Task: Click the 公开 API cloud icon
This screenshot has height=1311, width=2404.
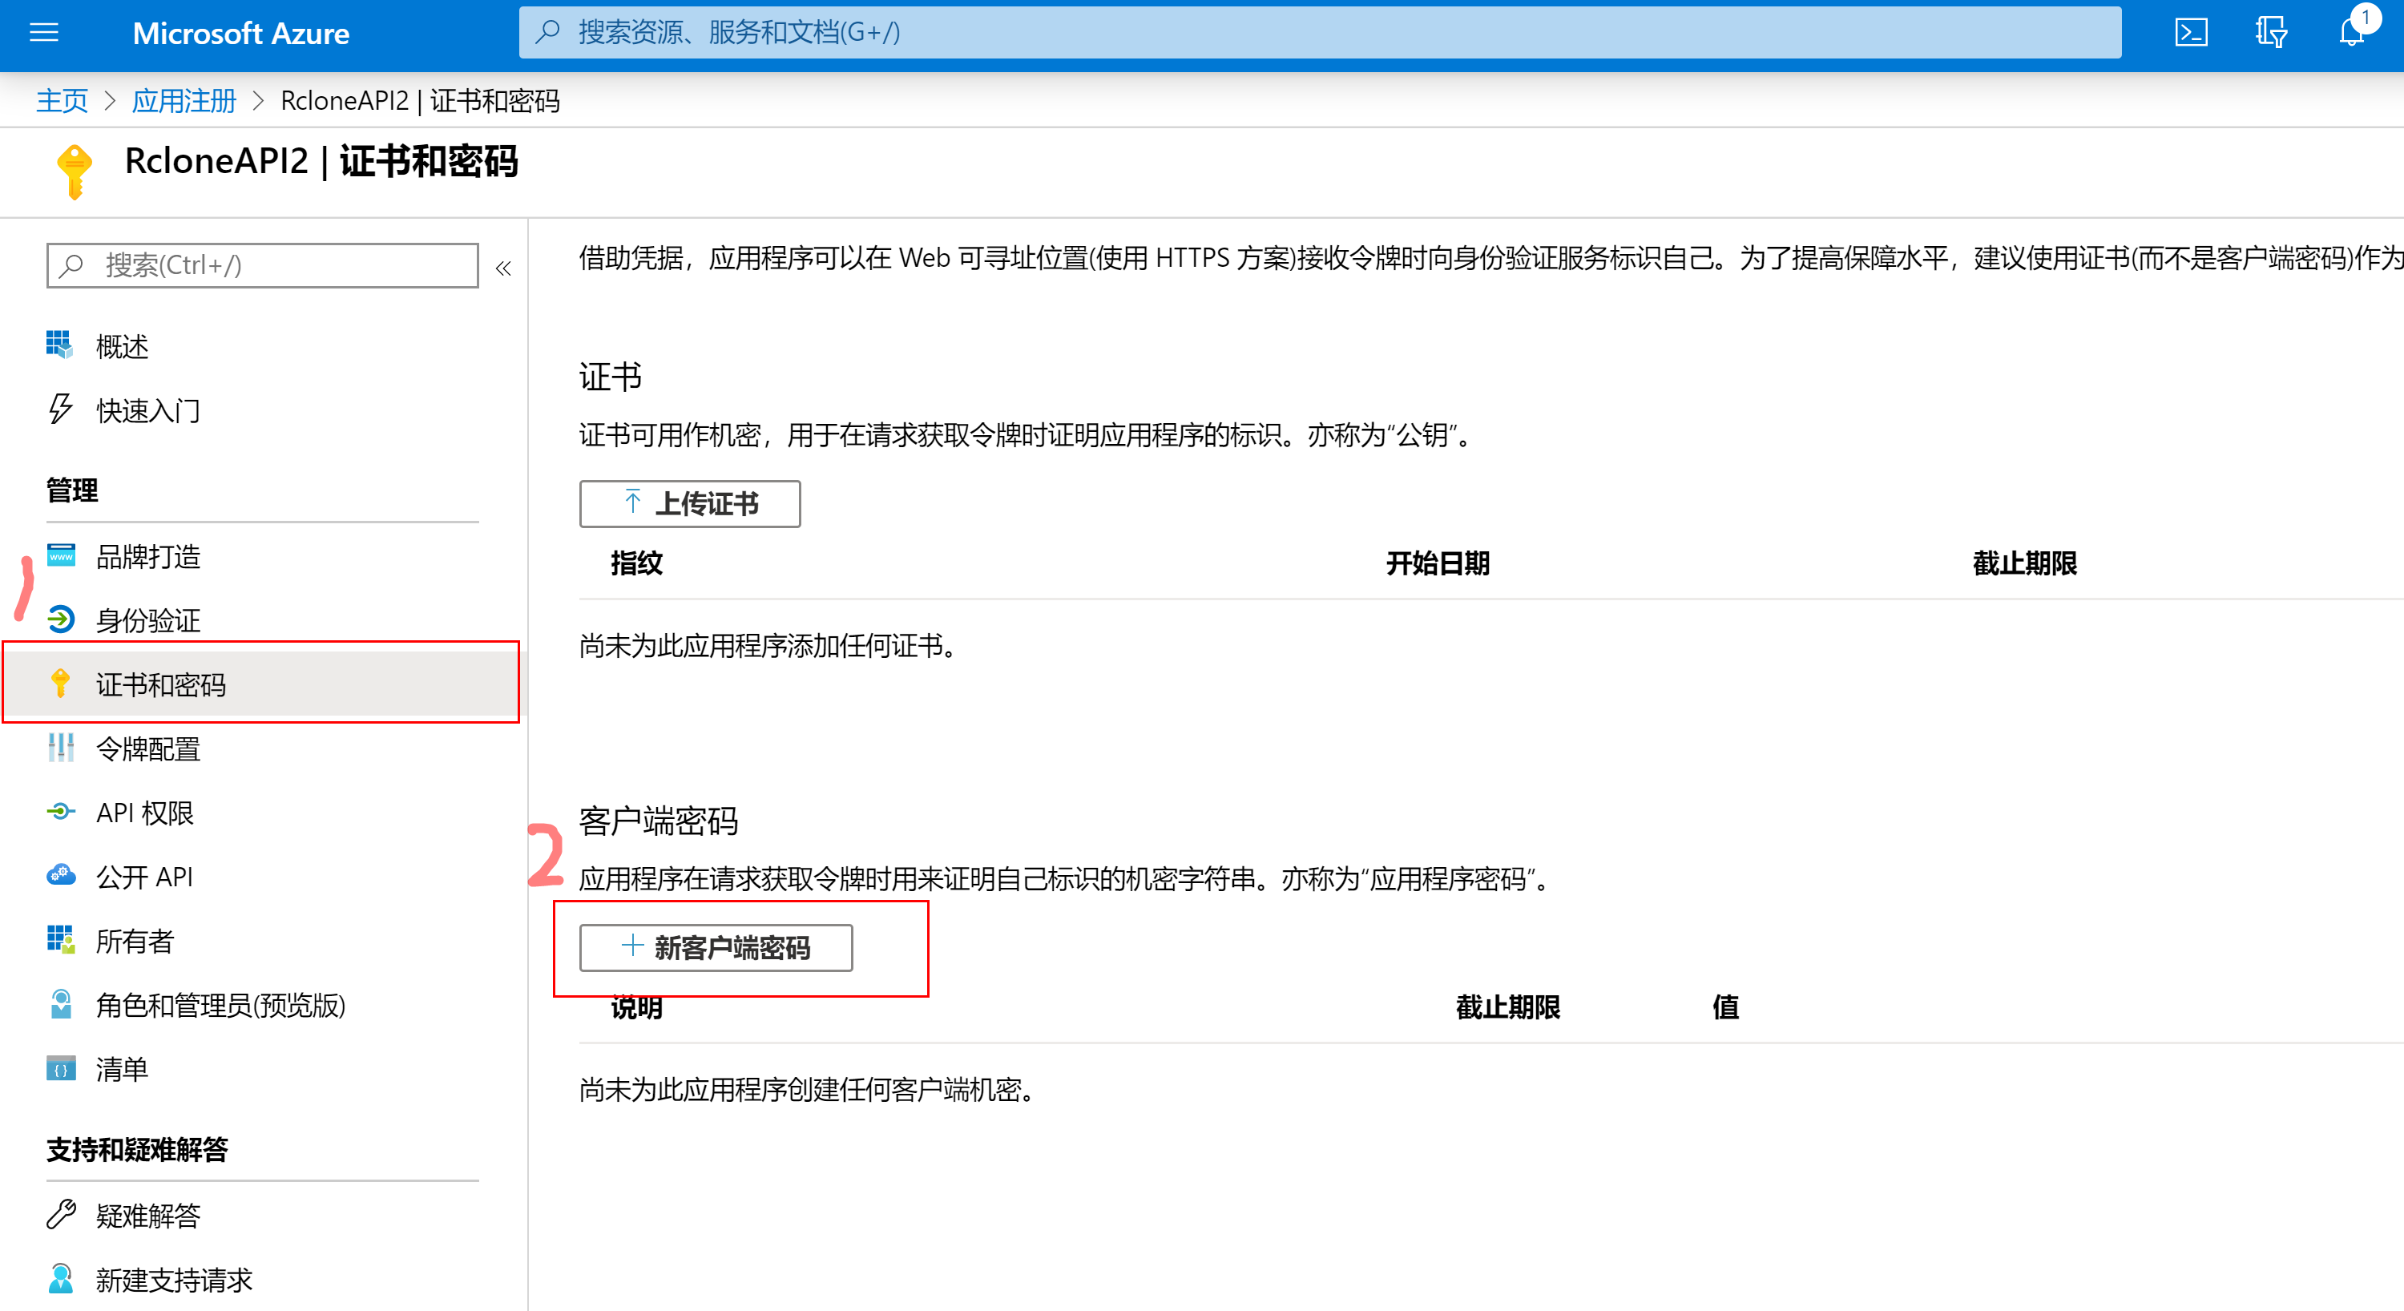Action: (x=61, y=875)
